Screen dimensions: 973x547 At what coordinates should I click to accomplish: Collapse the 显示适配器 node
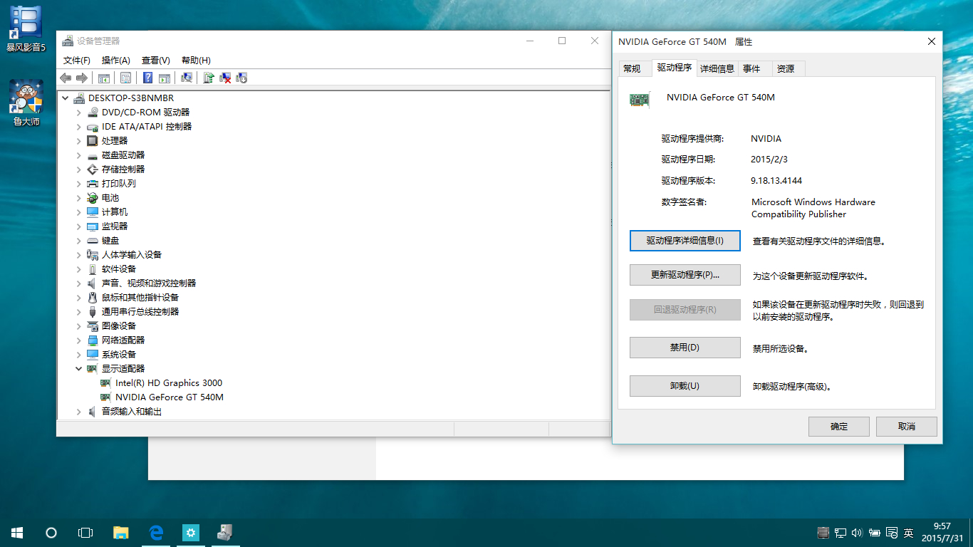click(79, 368)
